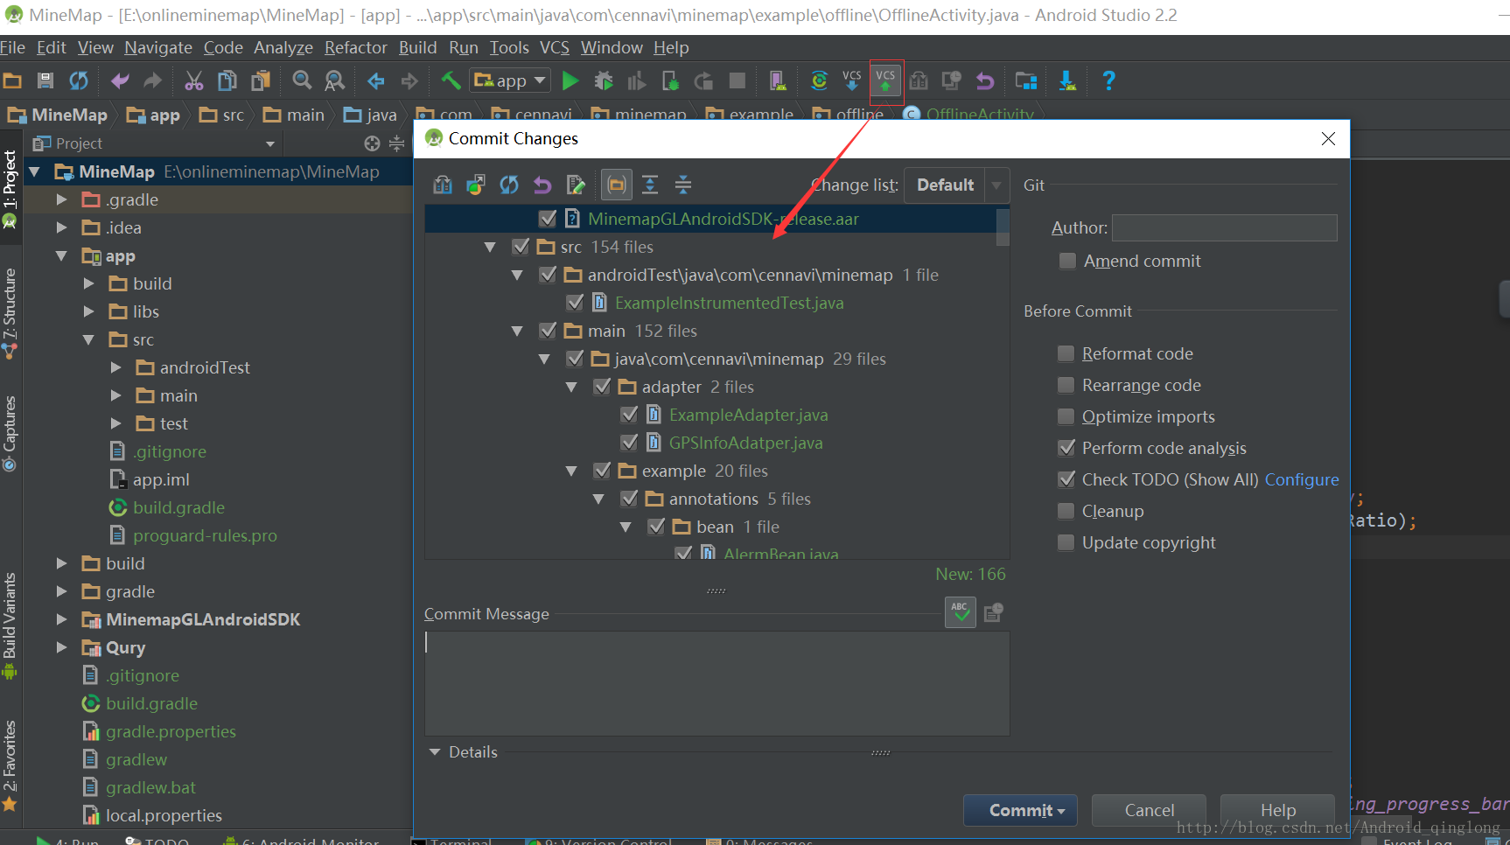Viewport: 1510px width, 845px height.
Task: Click the Synchronize toolbar icon
Action: 79,81
